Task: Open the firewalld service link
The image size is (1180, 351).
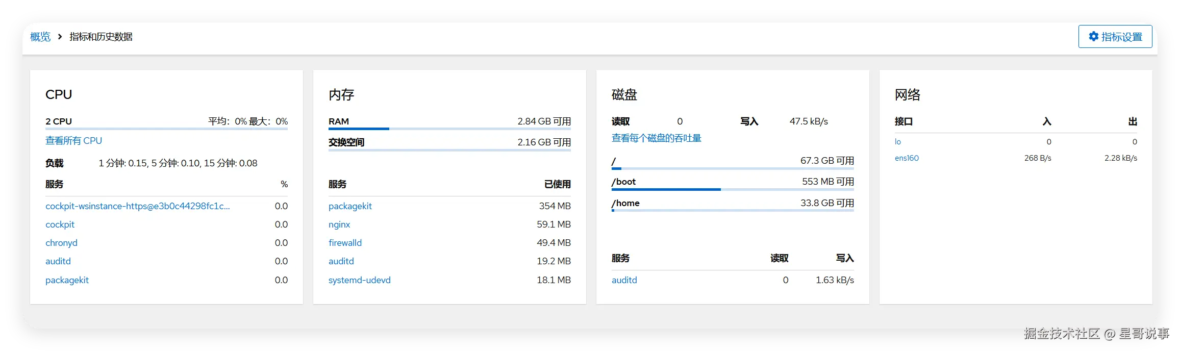Action: (345, 243)
